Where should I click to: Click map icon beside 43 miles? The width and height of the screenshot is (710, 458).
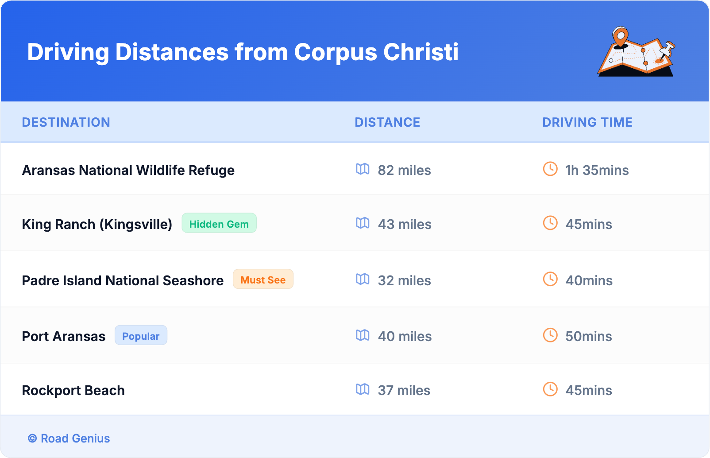(x=363, y=223)
